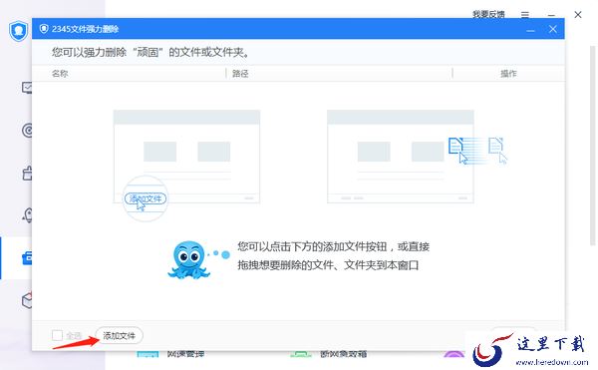Click the shield icon in dialog title bar

pos(44,29)
